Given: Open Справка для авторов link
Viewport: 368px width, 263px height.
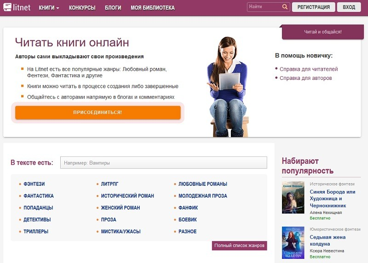Looking at the screenshot, I should 305,78.
